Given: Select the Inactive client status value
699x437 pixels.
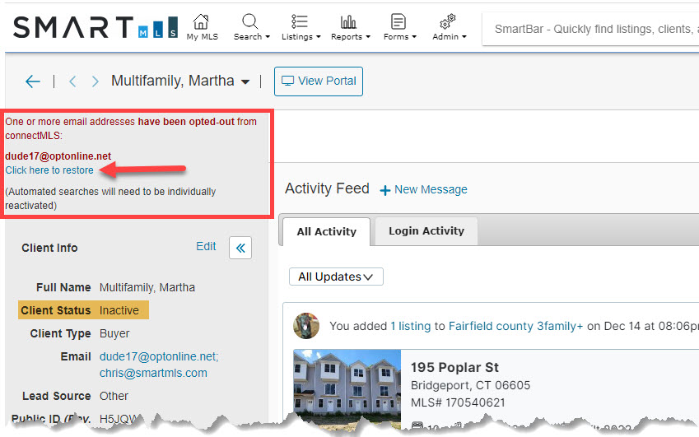Looking at the screenshot, I should click(119, 310).
